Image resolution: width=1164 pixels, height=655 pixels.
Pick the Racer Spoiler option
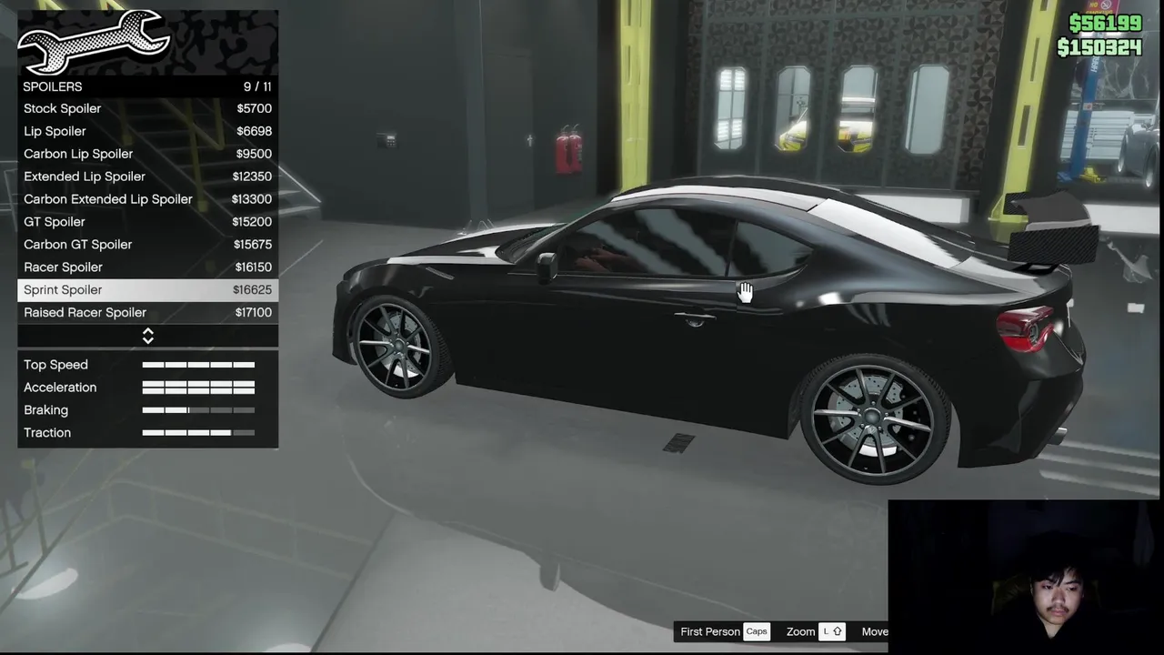coord(148,267)
